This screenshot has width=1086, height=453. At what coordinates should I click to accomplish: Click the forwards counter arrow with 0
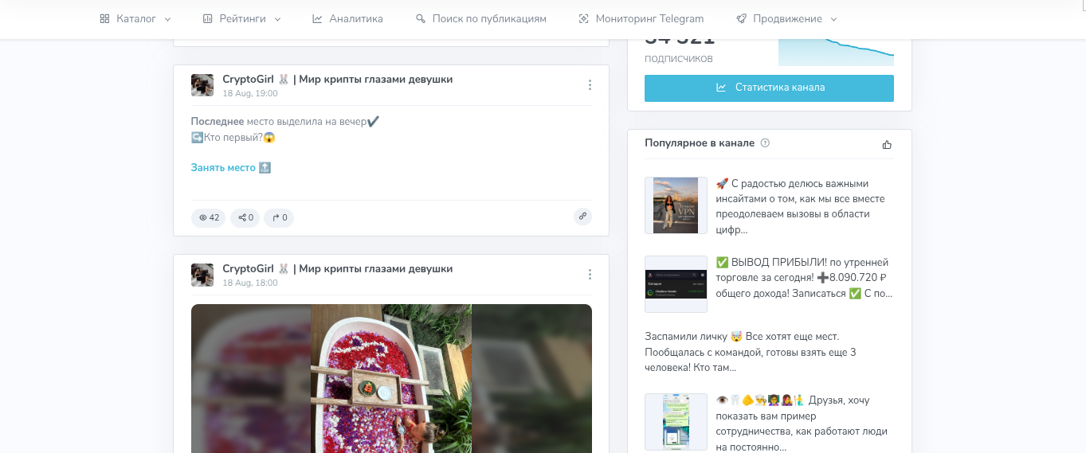tap(279, 217)
